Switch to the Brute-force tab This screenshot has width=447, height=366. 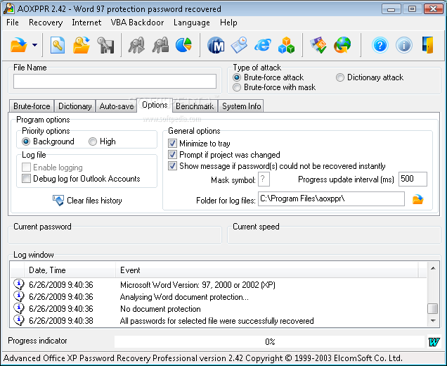click(x=32, y=106)
